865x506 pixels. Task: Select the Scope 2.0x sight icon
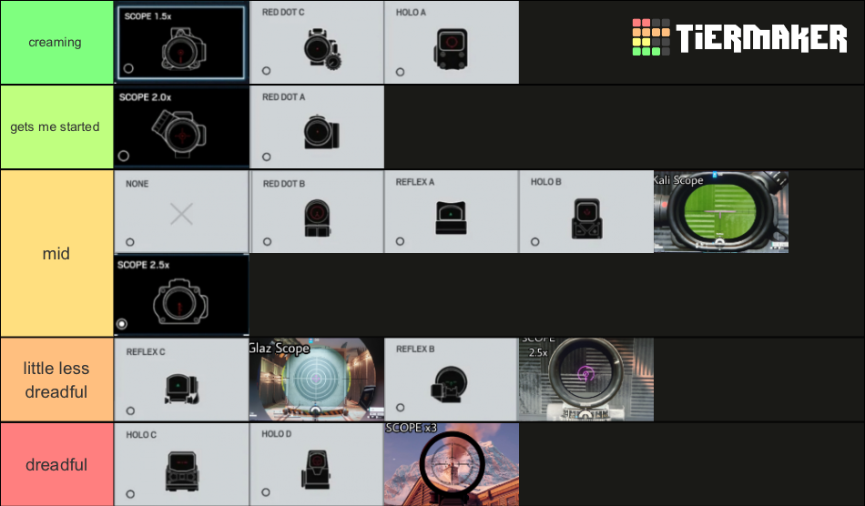[181, 133]
